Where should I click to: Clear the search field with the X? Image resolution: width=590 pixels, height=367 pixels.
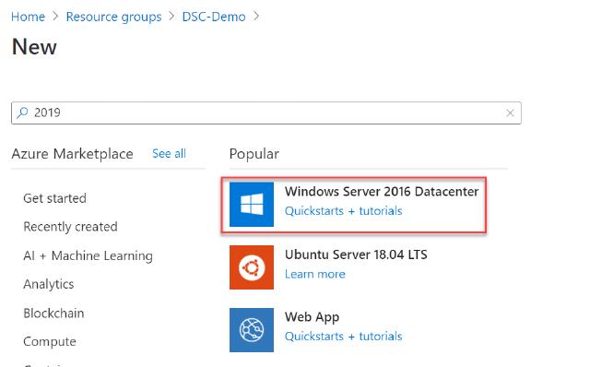pyautogui.click(x=510, y=112)
